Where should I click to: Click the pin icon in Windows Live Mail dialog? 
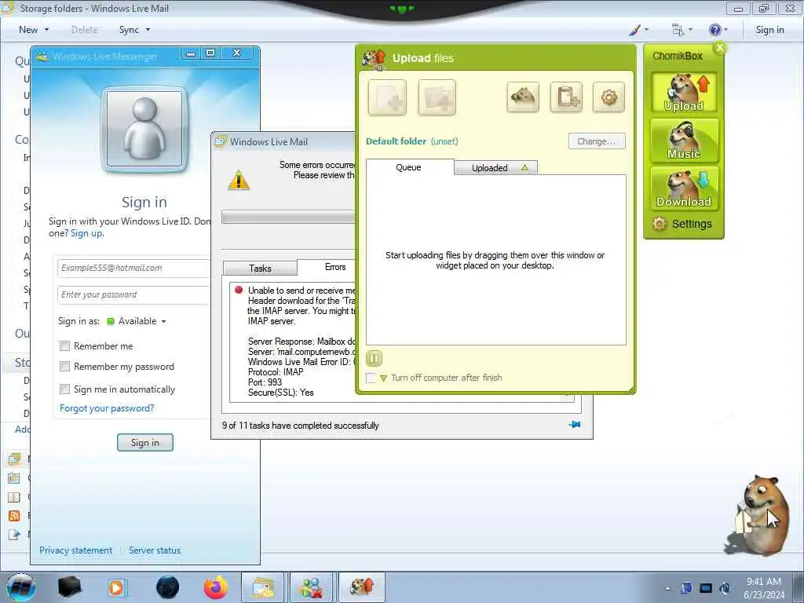tap(575, 425)
